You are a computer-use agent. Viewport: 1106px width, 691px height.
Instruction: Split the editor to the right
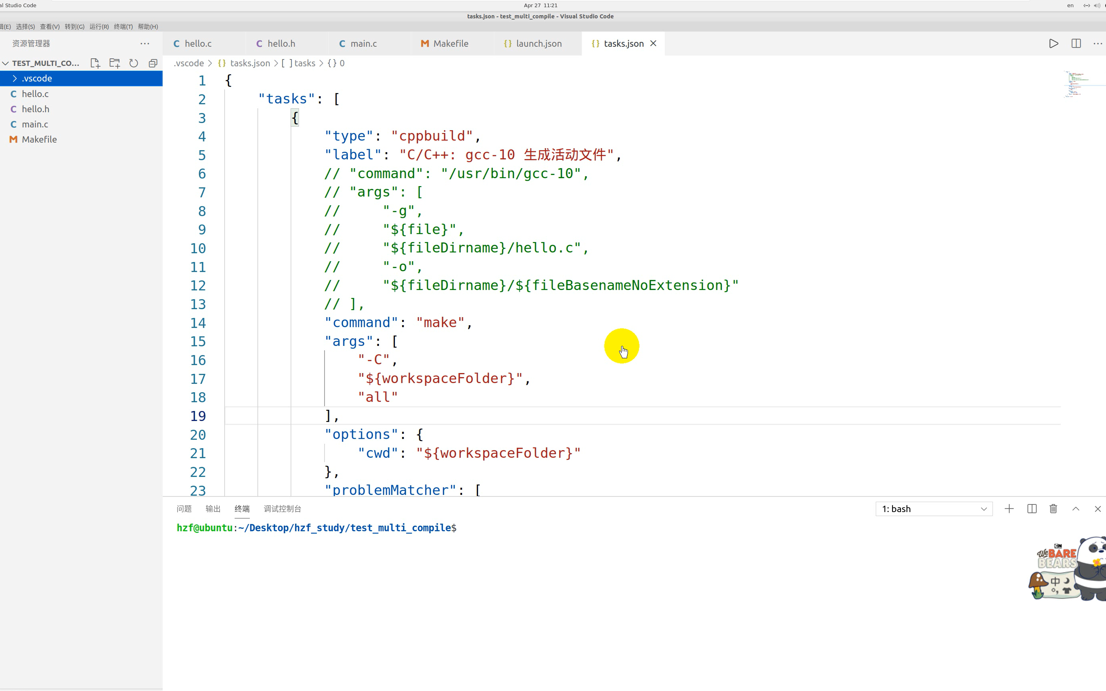point(1076,44)
